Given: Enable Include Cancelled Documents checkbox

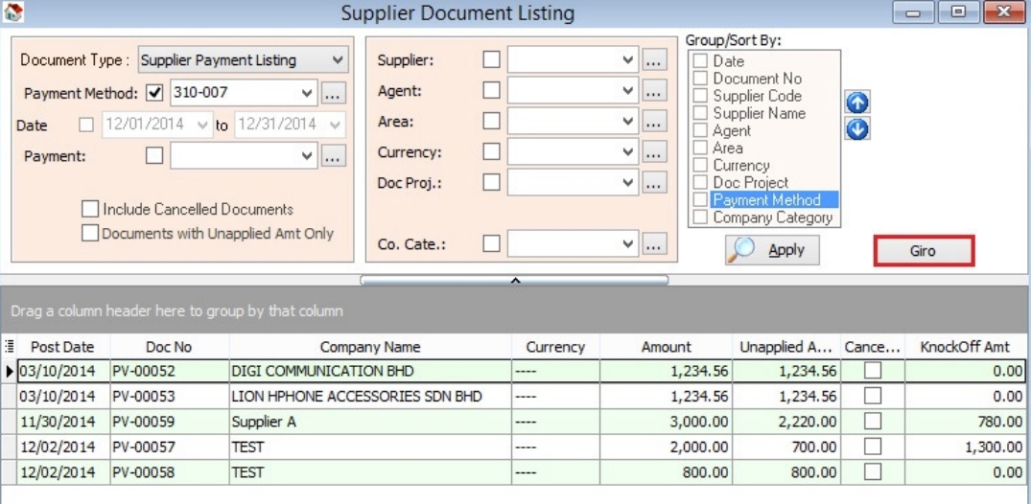Looking at the screenshot, I should (90, 209).
